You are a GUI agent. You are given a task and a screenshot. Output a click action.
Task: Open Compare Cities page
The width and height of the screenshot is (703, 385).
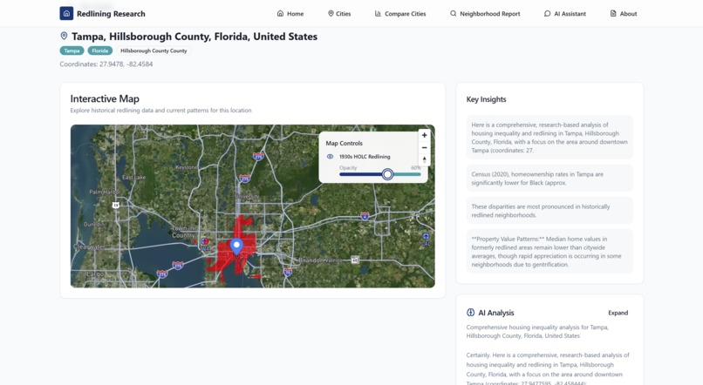point(400,13)
